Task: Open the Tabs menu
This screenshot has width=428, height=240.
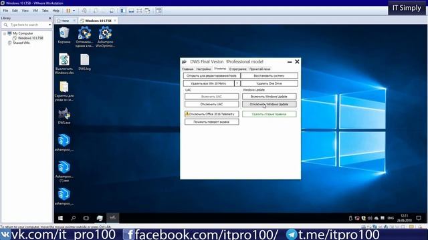Action: (45, 11)
